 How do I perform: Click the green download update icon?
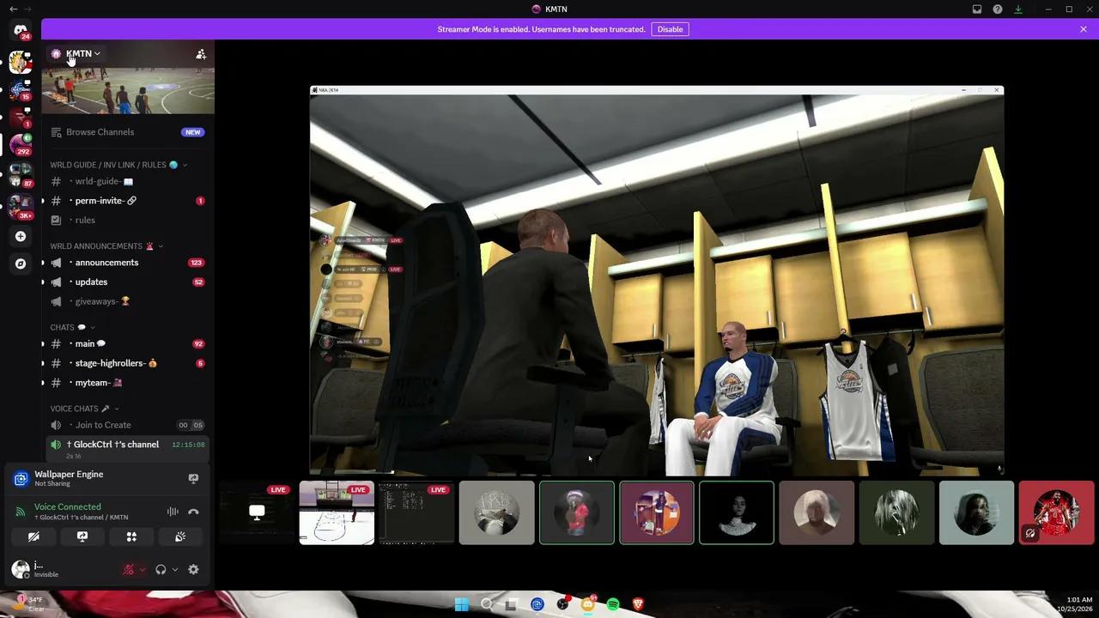pyautogui.click(x=1018, y=9)
